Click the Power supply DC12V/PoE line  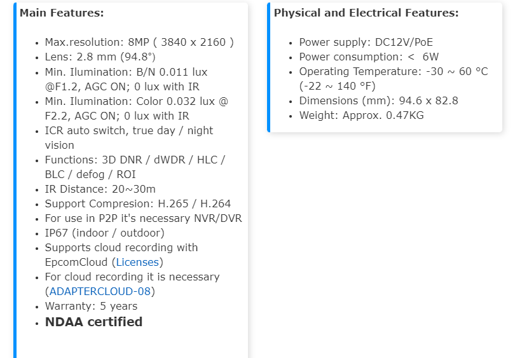366,43
